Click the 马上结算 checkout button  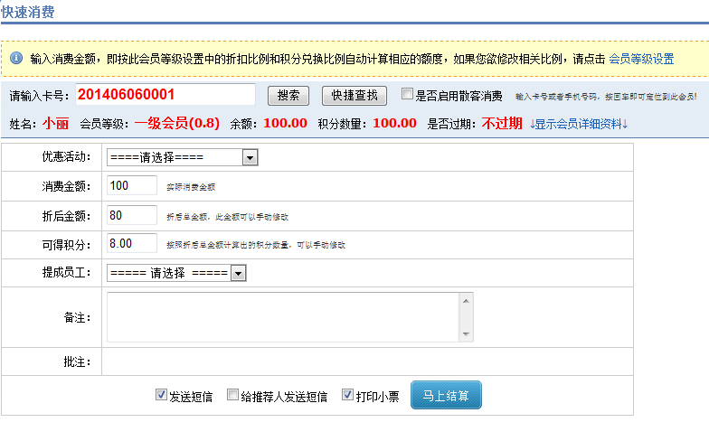pos(446,395)
